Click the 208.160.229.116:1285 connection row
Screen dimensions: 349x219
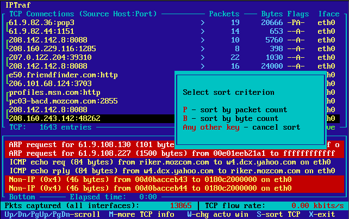[x=52, y=48]
